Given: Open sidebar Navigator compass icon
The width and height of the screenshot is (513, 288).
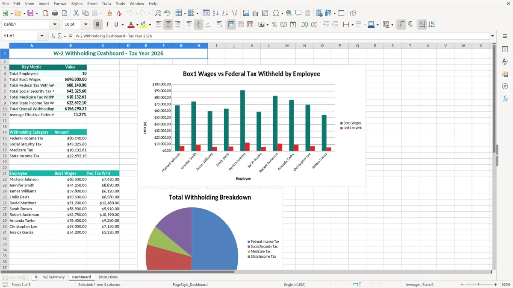Looking at the screenshot, I should pos(505,86).
